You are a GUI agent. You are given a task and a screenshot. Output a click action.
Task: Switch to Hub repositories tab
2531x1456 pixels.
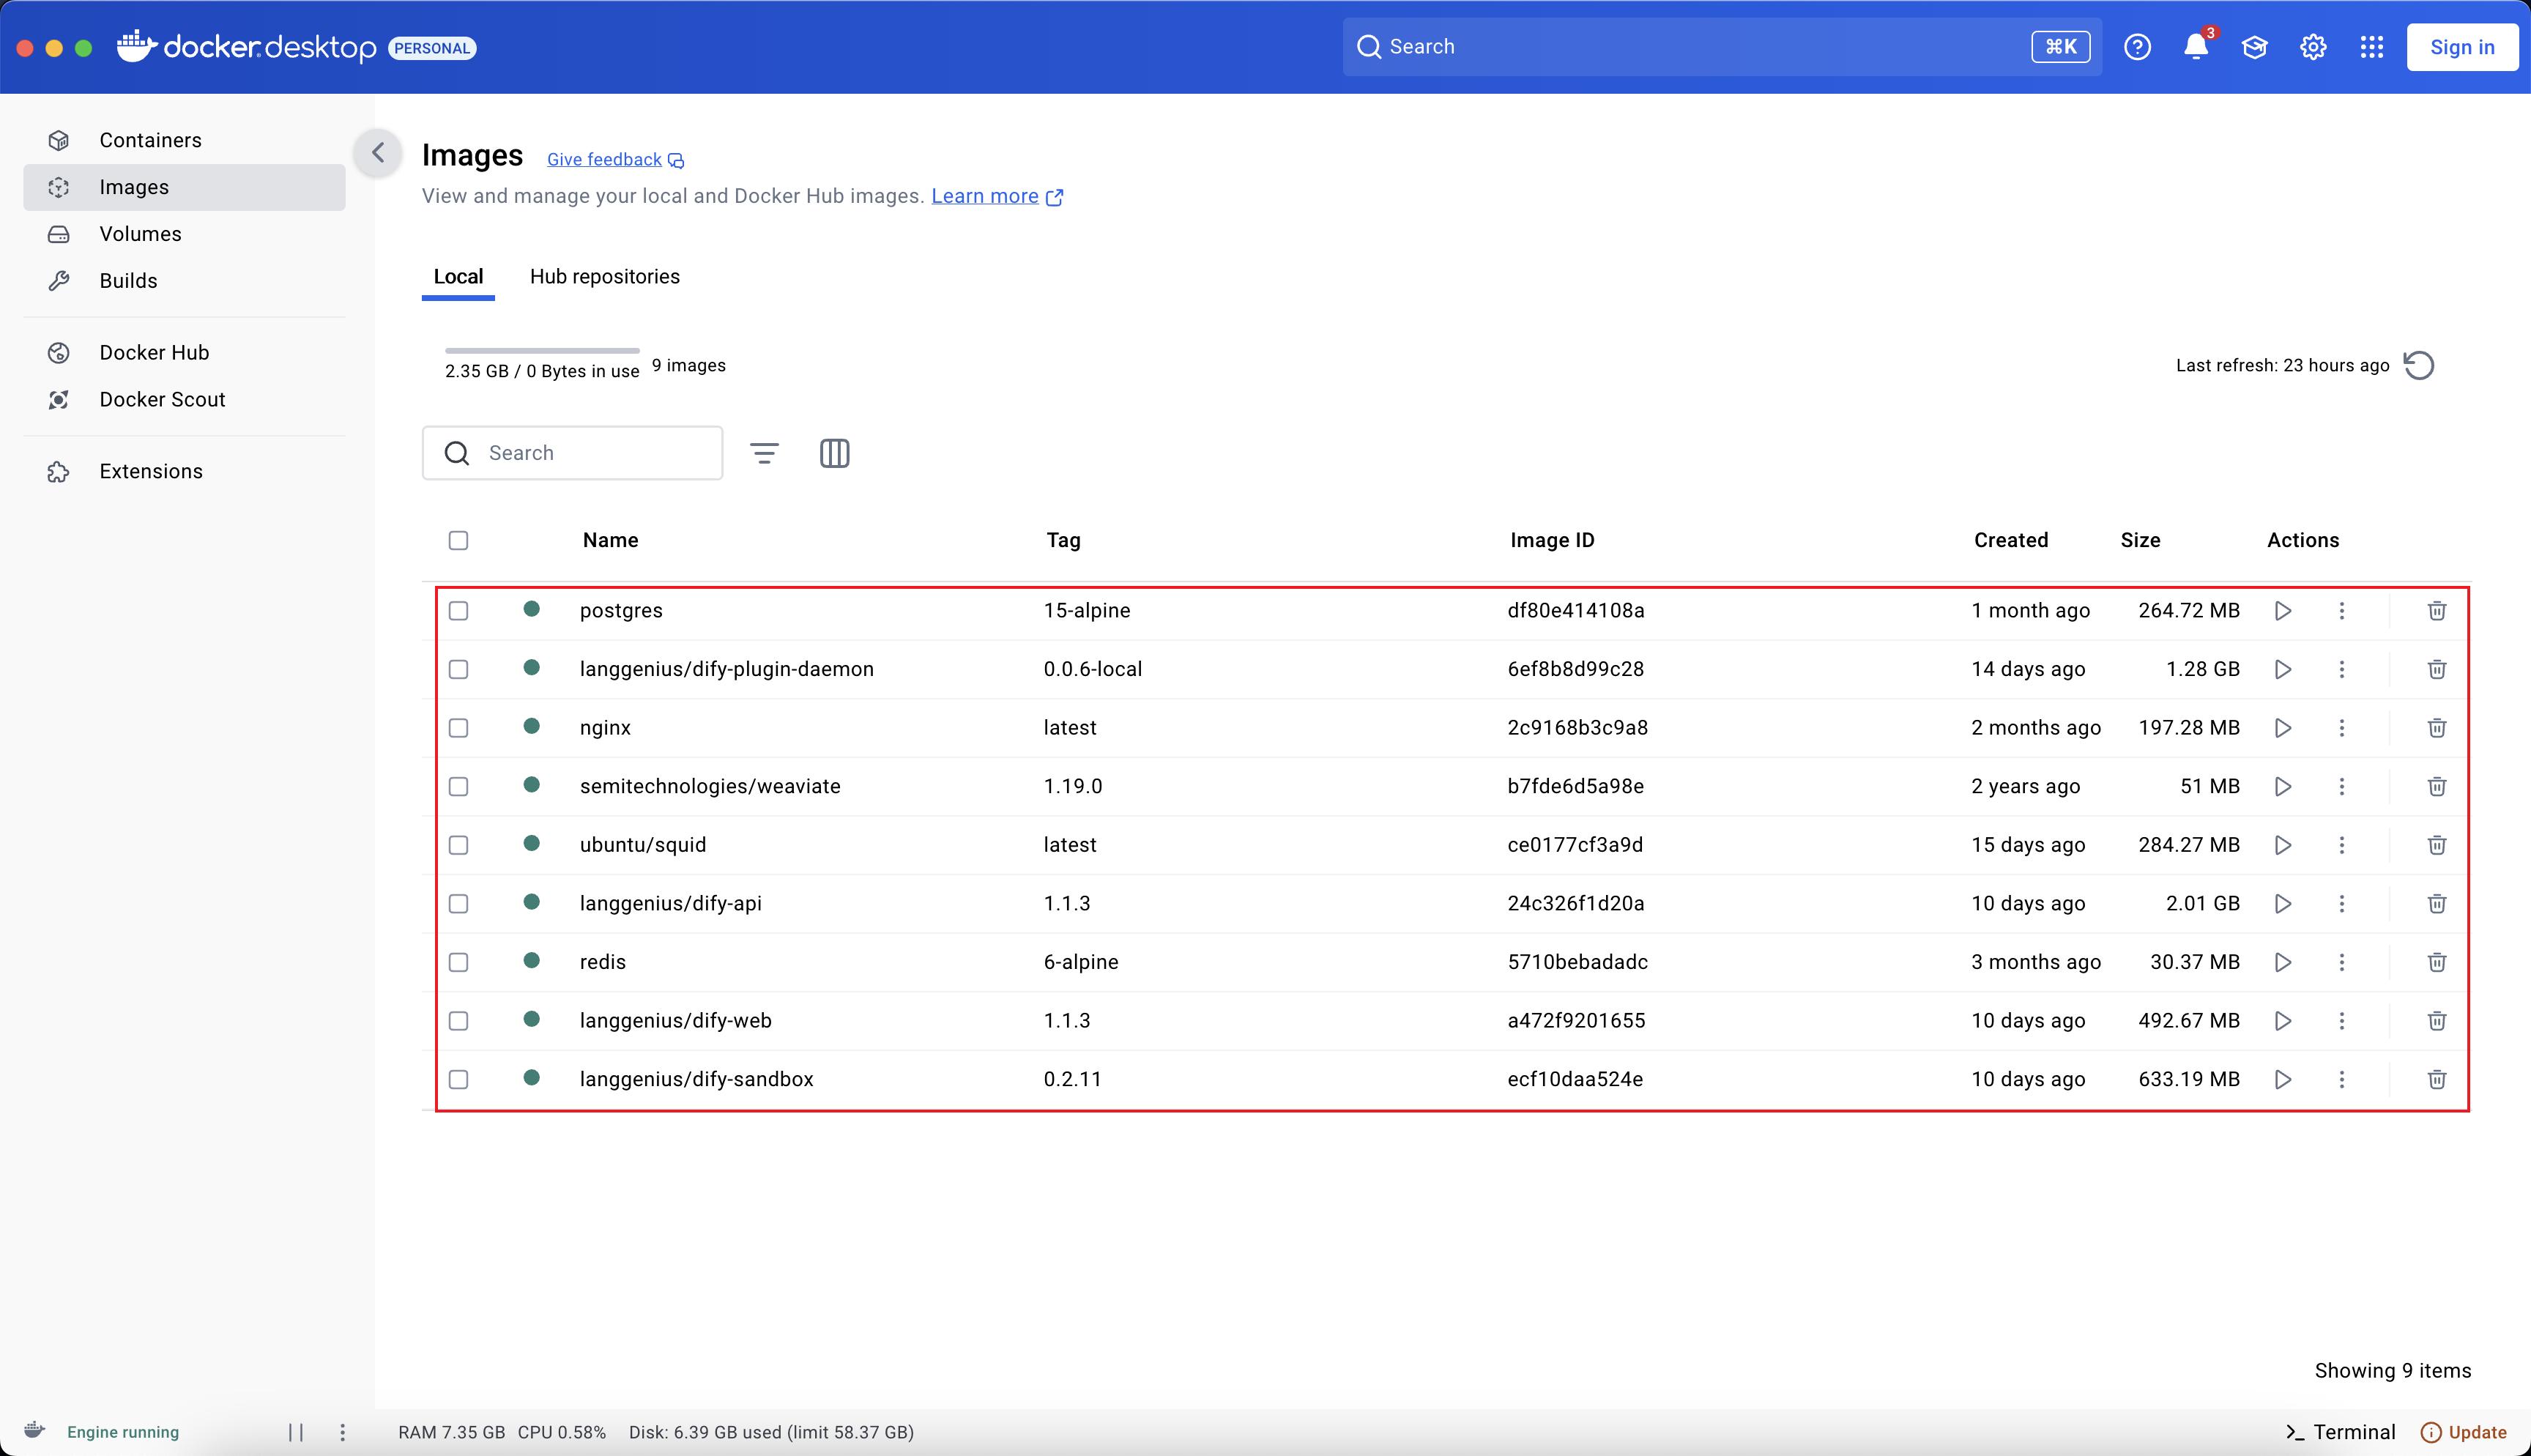point(605,276)
